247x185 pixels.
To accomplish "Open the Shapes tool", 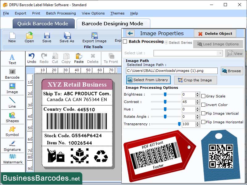I will coord(12,116).
